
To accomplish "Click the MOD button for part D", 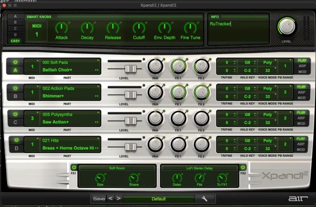I will click(301, 150).
